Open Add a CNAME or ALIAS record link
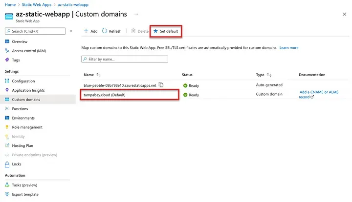The width and height of the screenshot is (352, 202). click(319, 95)
